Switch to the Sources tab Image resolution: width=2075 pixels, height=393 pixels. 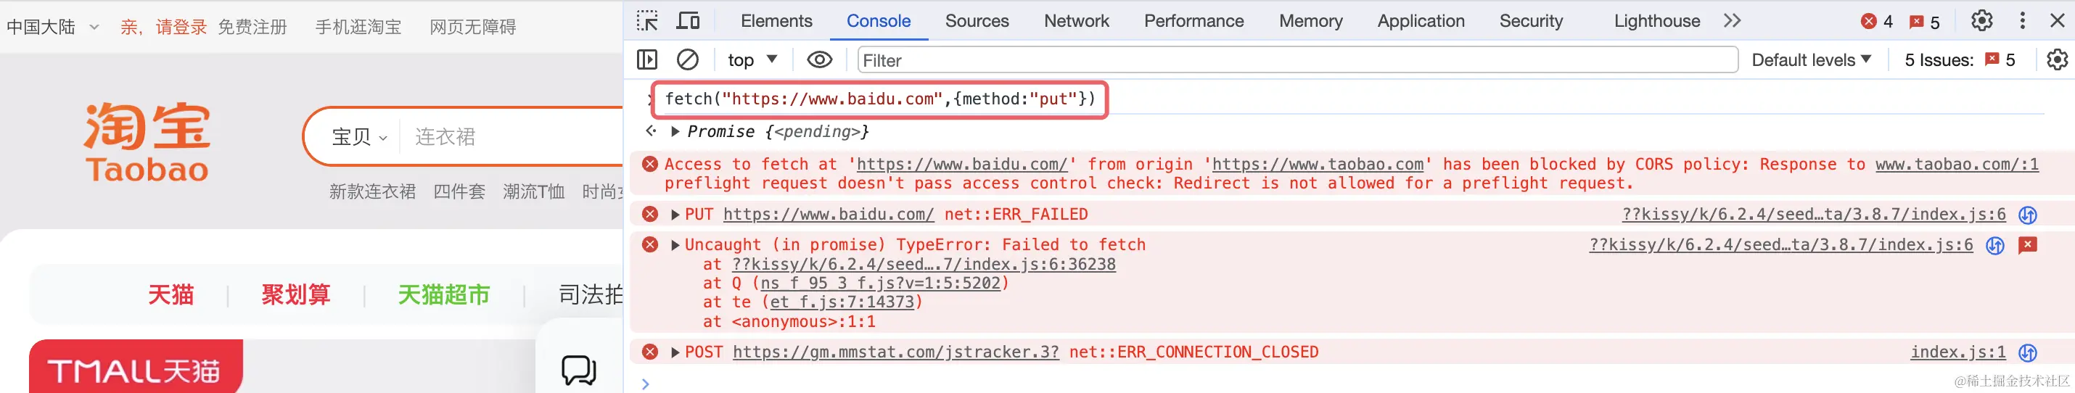[977, 21]
